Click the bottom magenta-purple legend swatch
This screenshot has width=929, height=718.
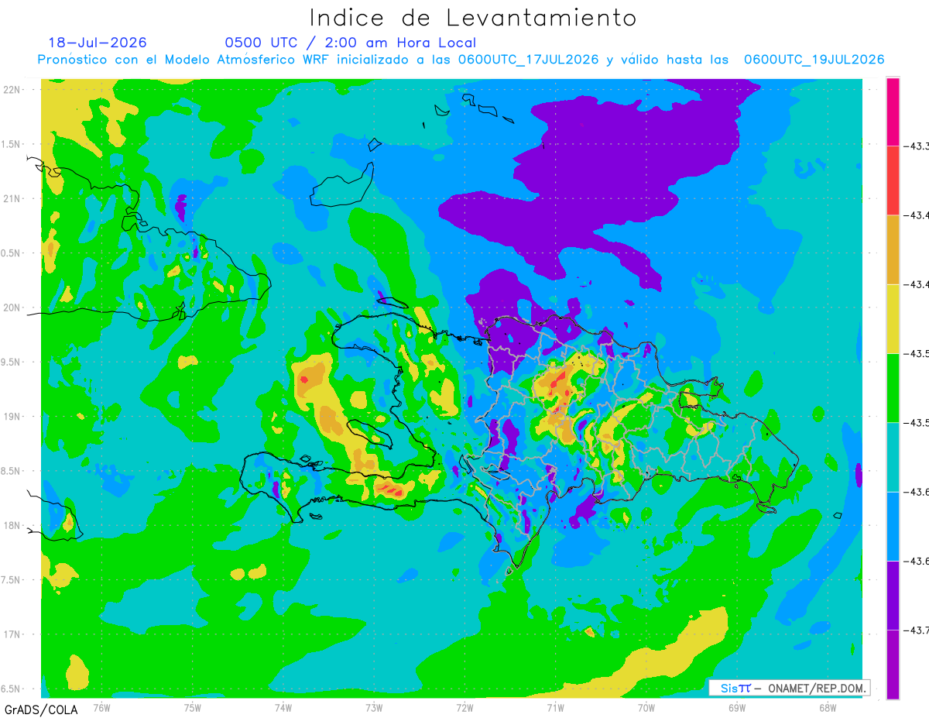893,665
